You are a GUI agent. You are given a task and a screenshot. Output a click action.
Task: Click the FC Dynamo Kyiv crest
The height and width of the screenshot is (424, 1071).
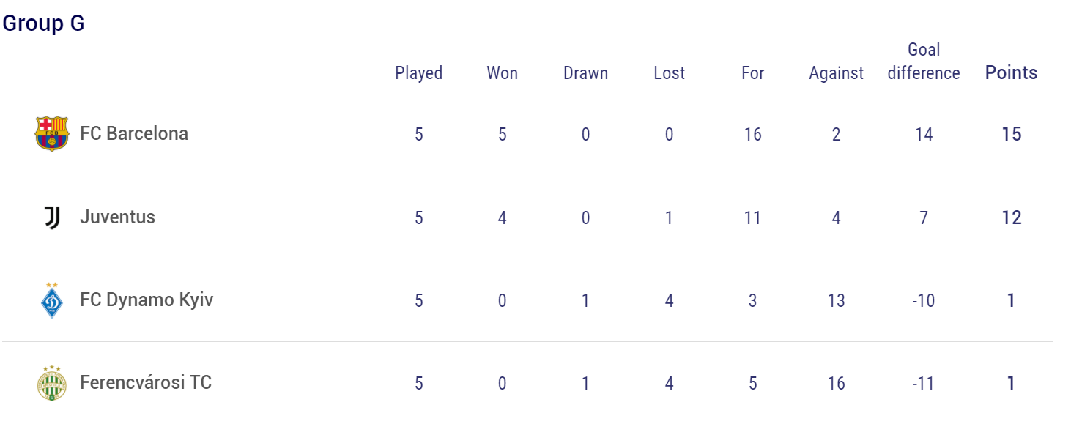(x=52, y=300)
